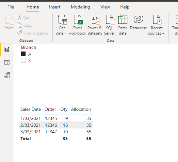Click the Data group label
This screenshot has height=162, width=178.
[110, 40]
